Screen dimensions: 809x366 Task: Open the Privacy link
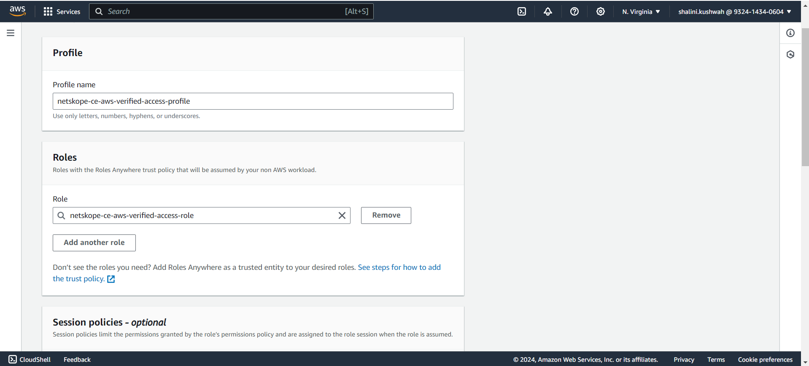(x=684, y=360)
